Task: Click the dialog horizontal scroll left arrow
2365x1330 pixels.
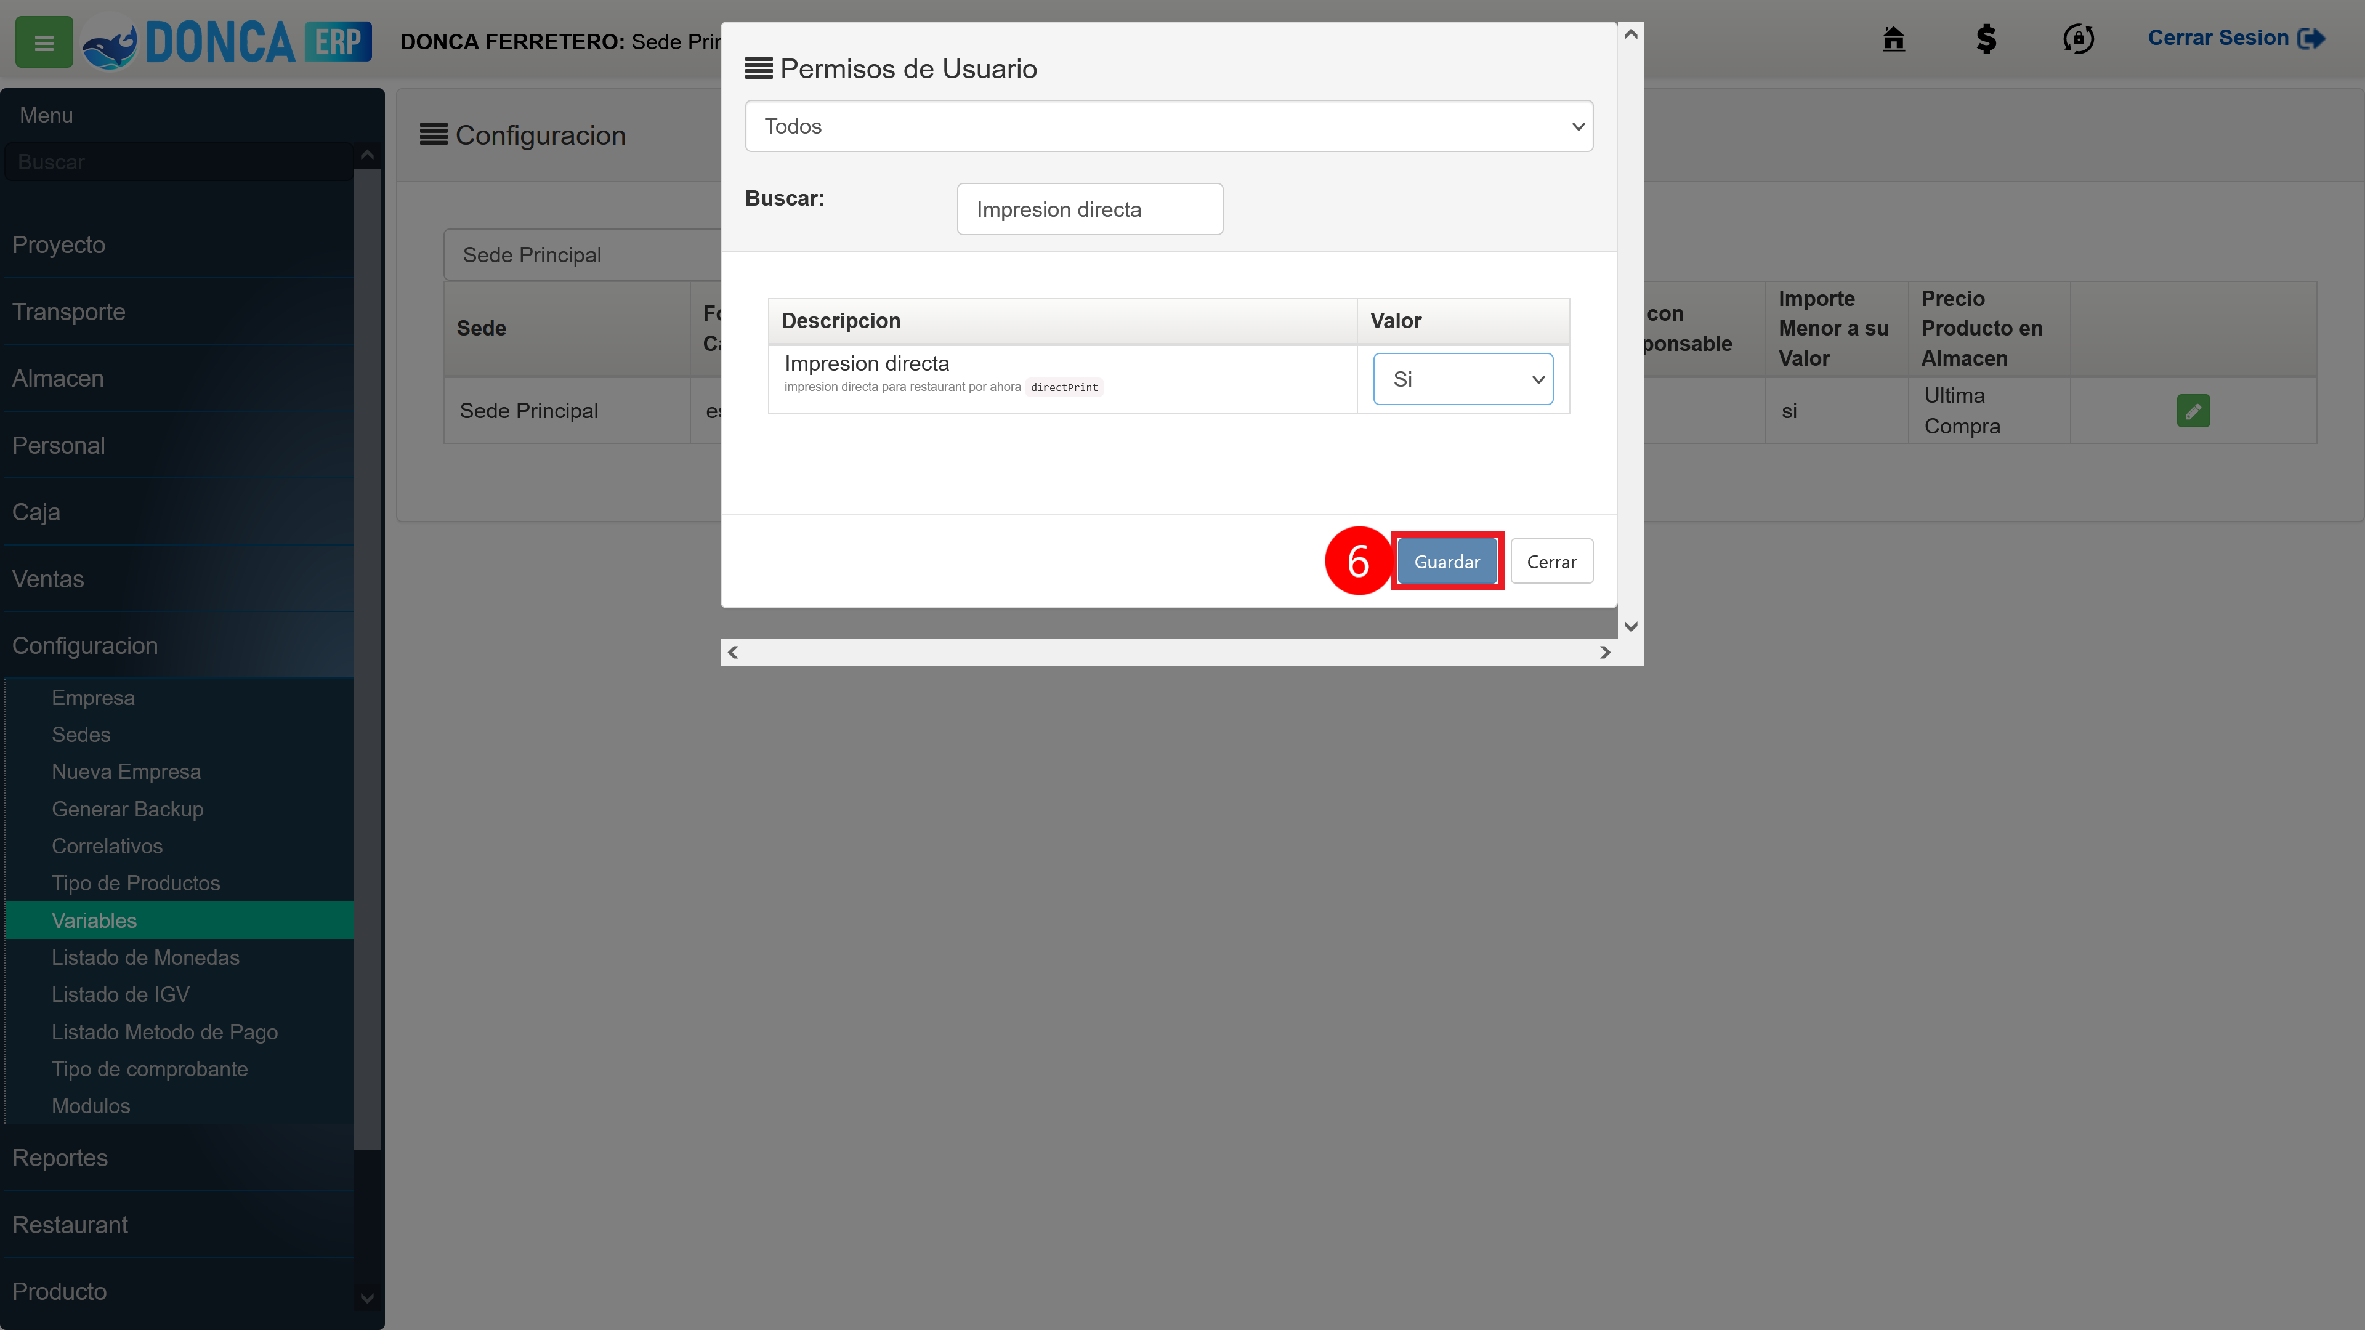Action: point(733,653)
